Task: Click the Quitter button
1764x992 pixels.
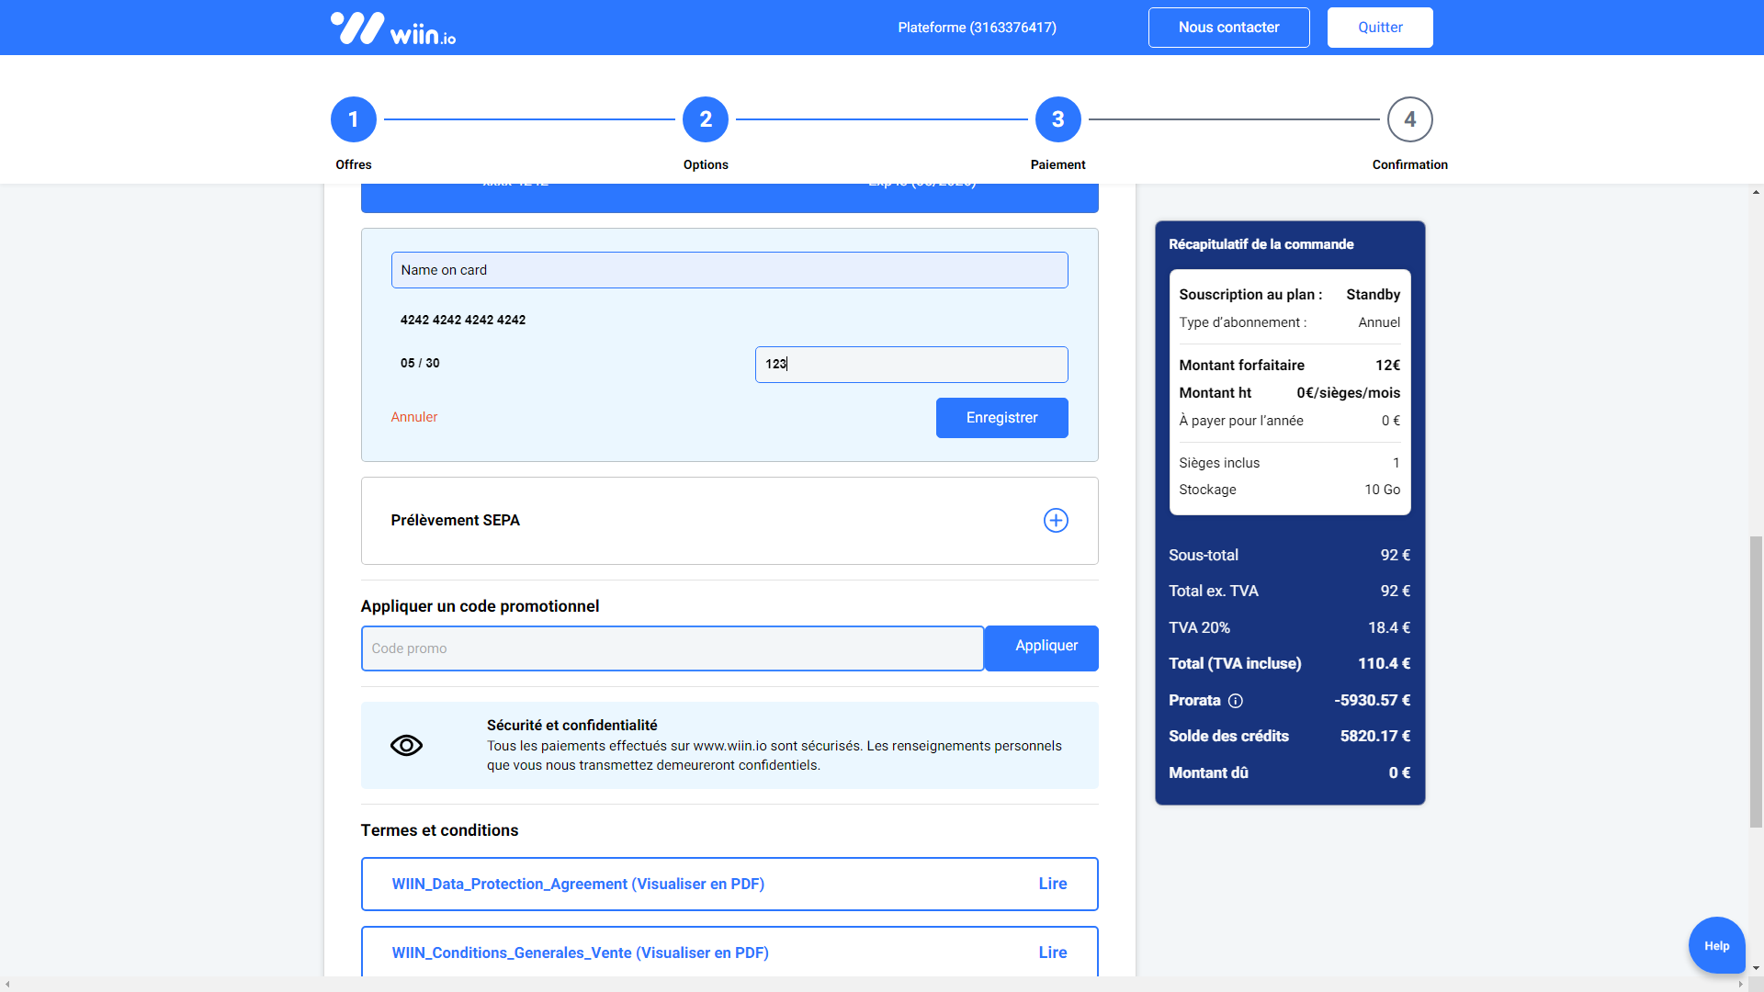Action: [x=1380, y=28]
